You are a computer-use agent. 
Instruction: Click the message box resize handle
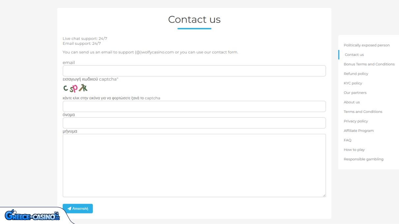pyautogui.click(x=324, y=195)
